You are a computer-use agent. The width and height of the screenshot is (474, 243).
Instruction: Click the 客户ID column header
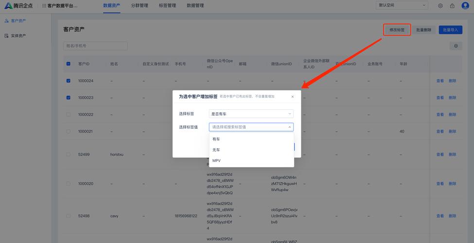pyautogui.click(x=84, y=64)
